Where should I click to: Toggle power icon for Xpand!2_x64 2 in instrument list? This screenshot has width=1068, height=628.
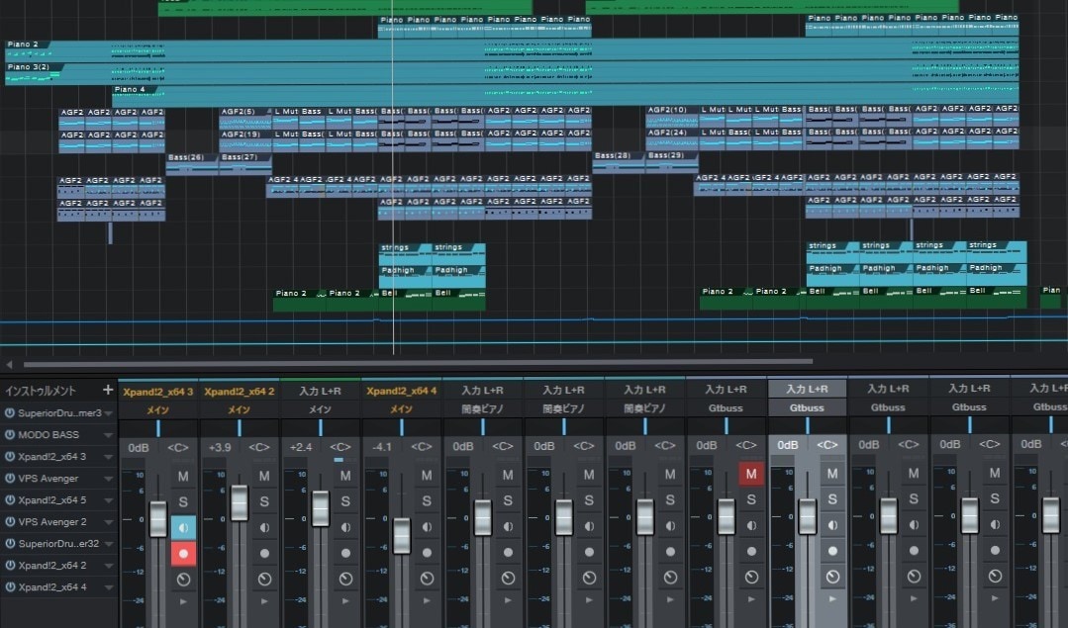(x=10, y=566)
